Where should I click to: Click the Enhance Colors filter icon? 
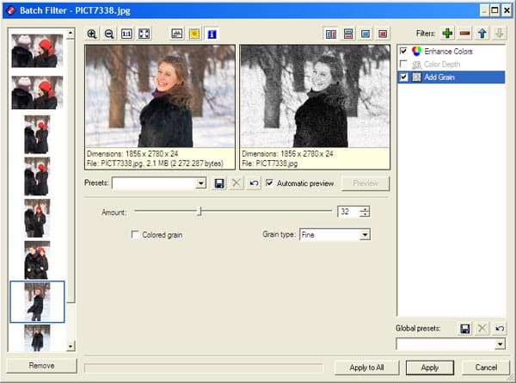click(x=416, y=51)
